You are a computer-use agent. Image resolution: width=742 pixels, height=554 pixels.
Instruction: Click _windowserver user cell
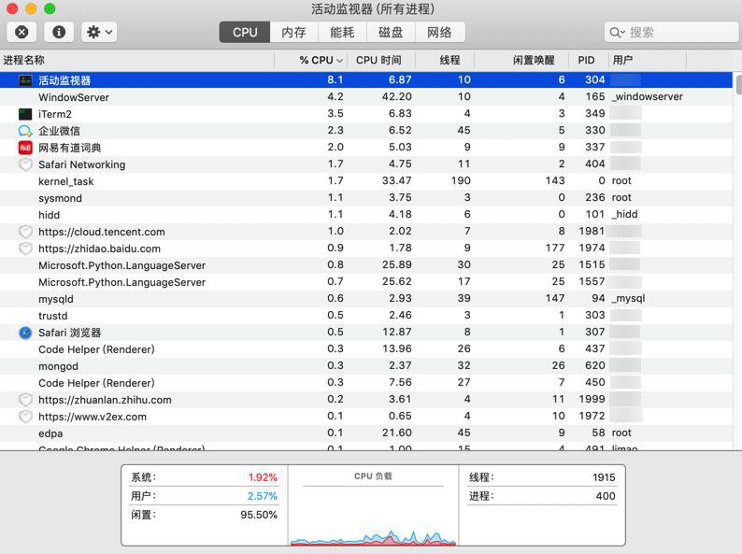(x=648, y=96)
